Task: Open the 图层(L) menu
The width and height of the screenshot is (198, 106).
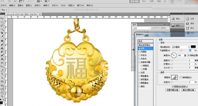Action: click(29, 5)
